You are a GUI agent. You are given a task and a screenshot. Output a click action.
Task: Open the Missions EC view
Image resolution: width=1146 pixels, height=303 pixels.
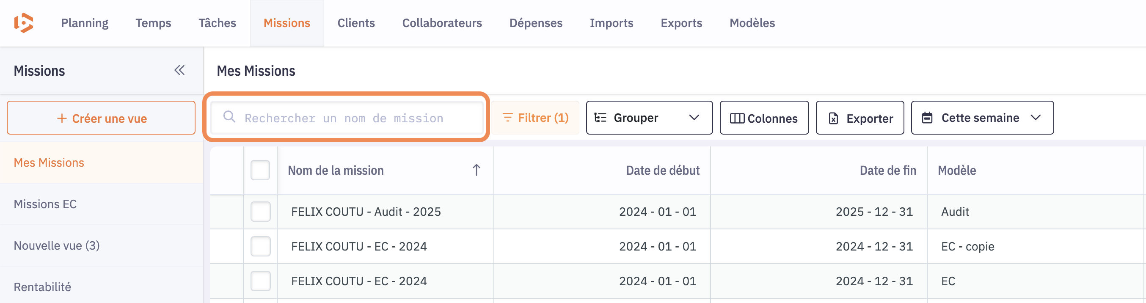click(x=45, y=204)
